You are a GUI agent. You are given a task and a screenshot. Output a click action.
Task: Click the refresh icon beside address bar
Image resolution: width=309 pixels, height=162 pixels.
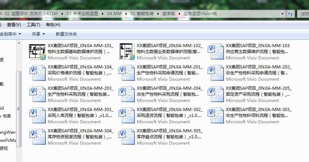(x=290, y=14)
